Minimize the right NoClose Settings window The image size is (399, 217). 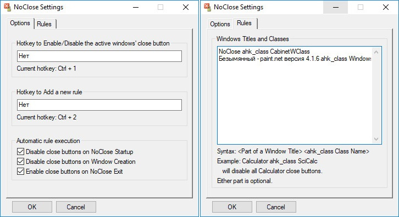coord(336,7)
